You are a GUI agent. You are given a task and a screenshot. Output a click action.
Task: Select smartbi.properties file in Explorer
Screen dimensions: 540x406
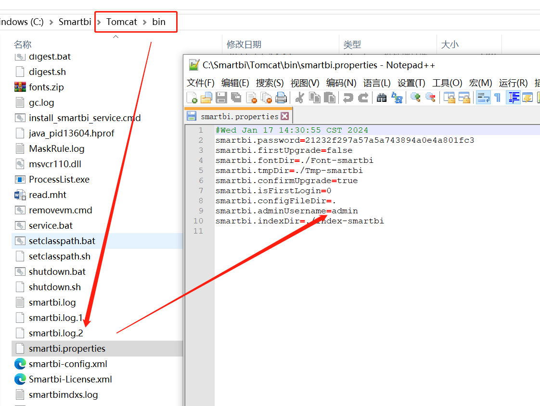pos(97,349)
